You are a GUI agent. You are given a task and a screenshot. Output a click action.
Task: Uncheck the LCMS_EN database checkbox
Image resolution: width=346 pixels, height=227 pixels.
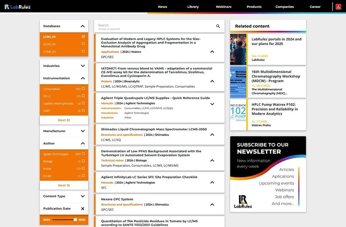point(83,36)
